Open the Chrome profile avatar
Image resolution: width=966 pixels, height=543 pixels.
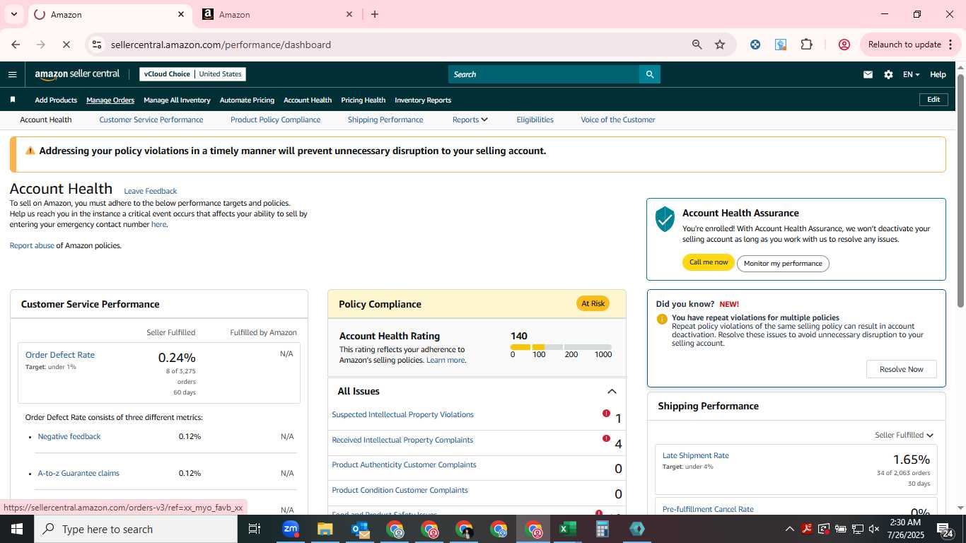click(844, 45)
